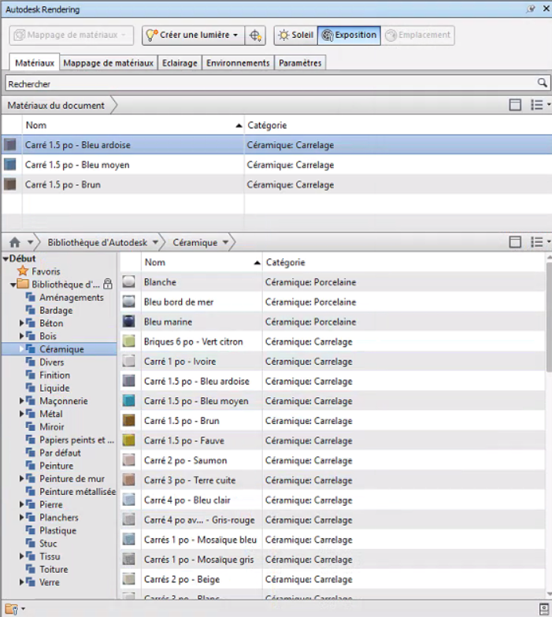Expand the Tissu category
Viewport: 552px width, 617px height.
click(x=21, y=556)
